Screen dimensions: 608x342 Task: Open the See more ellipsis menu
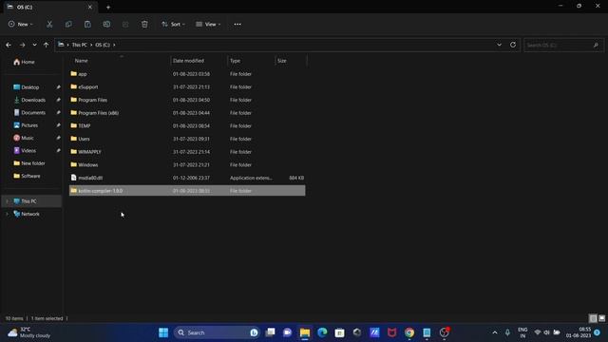pos(237,24)
